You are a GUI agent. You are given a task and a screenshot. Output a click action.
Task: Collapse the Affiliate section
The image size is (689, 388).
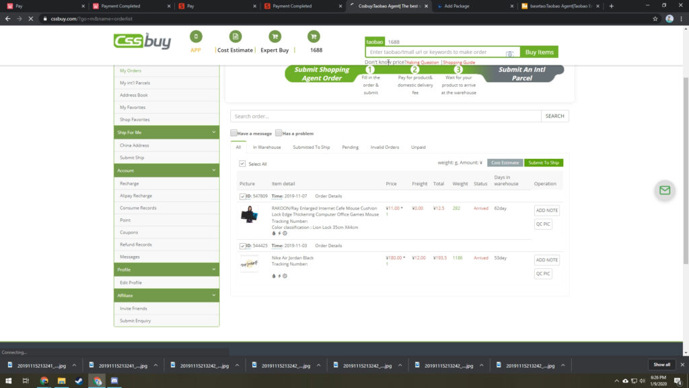click(x=213, y=295)
